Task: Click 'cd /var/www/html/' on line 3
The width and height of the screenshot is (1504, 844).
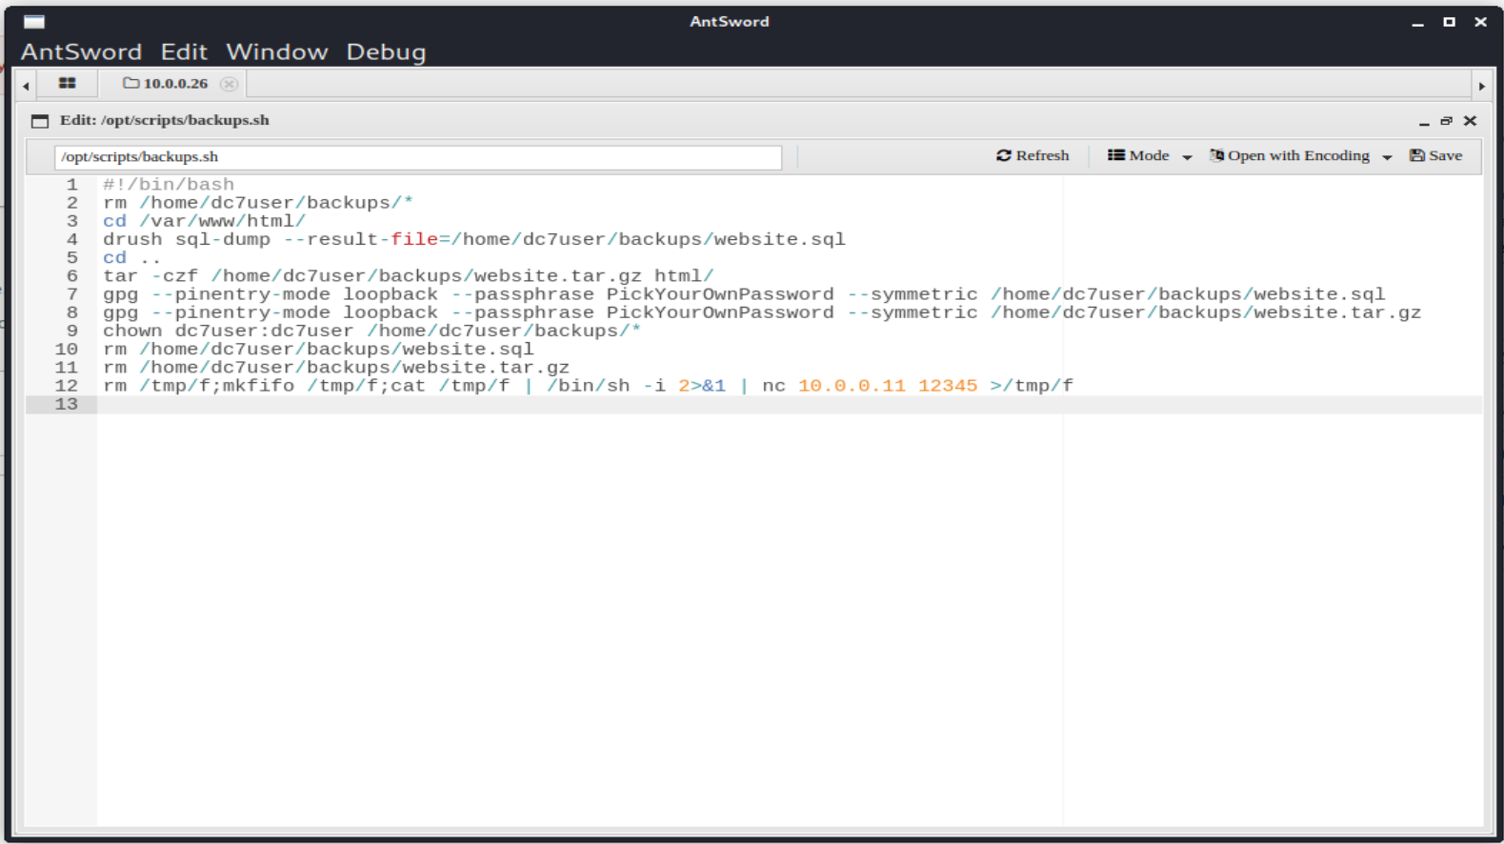Action: [x=205, y=221]
